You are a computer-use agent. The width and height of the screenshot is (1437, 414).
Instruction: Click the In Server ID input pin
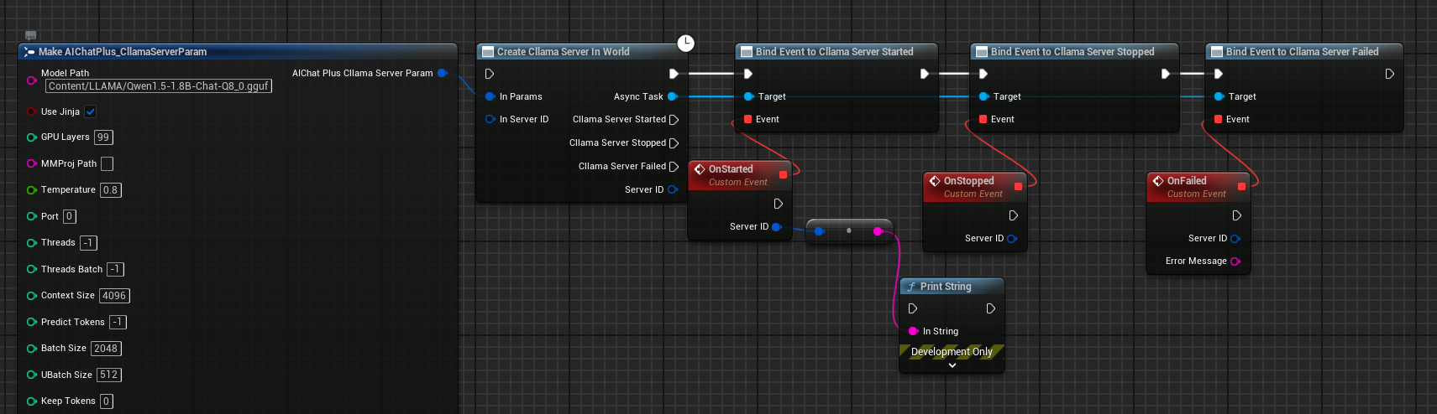pyautogui.click(x=490, y=119)
